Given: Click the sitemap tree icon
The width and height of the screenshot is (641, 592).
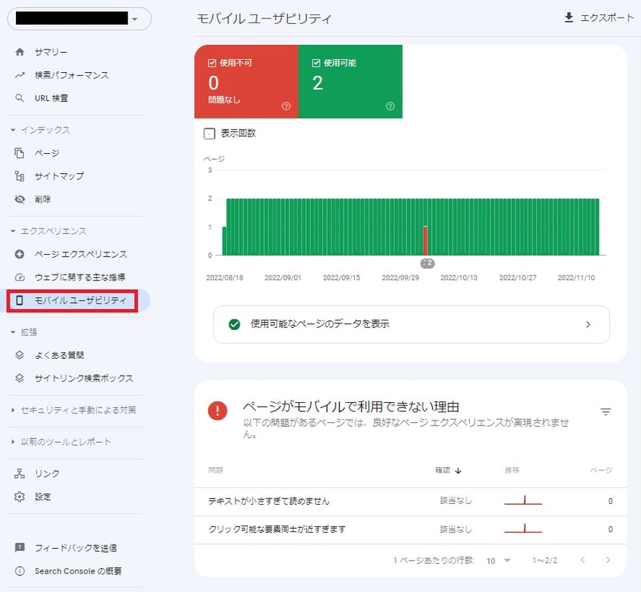Looking at the screenshot, I should (19, 176).
